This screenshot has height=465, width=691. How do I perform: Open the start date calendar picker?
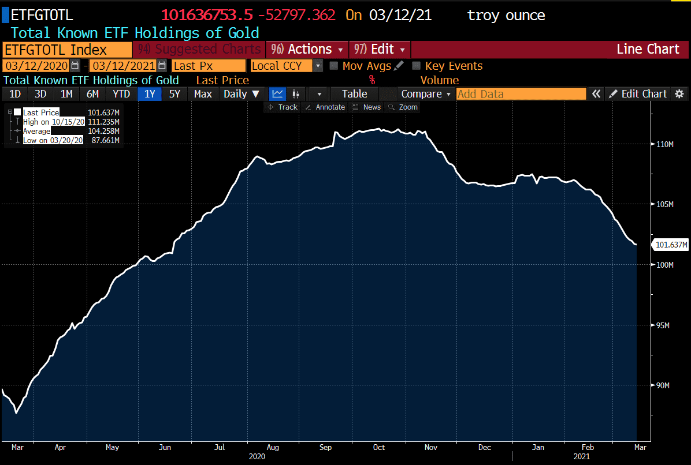tap(75, 66)
